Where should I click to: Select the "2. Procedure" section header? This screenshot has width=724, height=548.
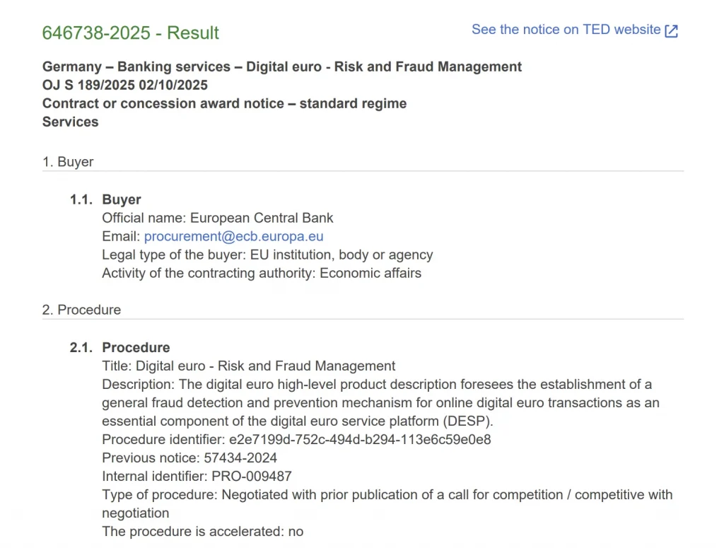click(x=81, y=310)
